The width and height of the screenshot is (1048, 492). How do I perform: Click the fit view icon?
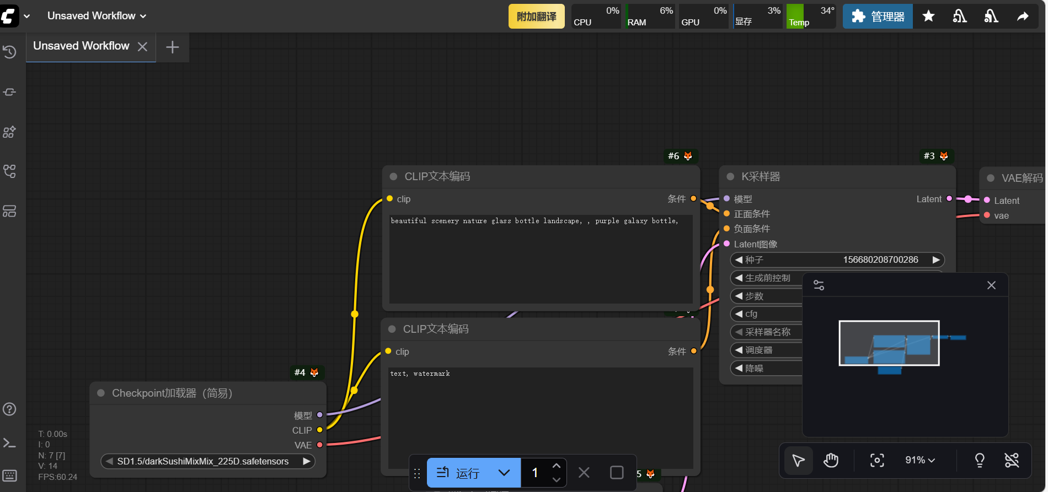point(876,460)
